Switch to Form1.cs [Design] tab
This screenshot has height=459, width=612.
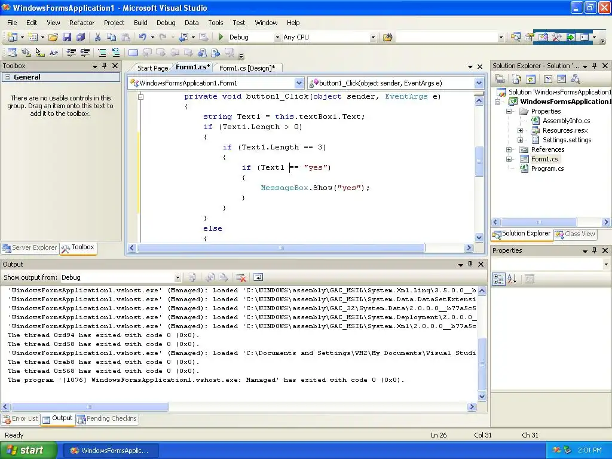[x=247, y=68]
